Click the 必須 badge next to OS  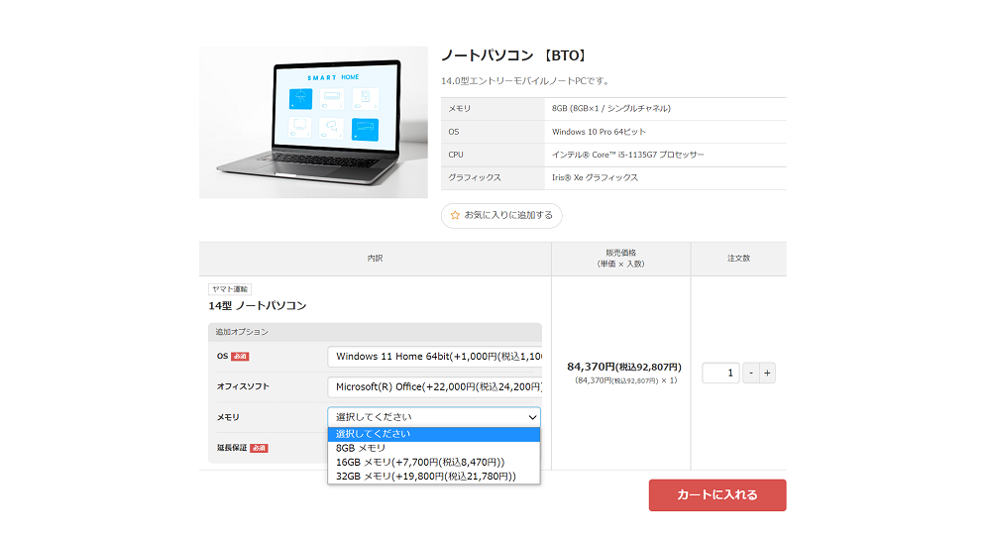coord(240,357)
